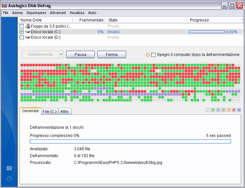Uncheck the Disco locale (C:) checkbox
The height and width of the screenshot is (188, 245).
click(x=22, y=32)
